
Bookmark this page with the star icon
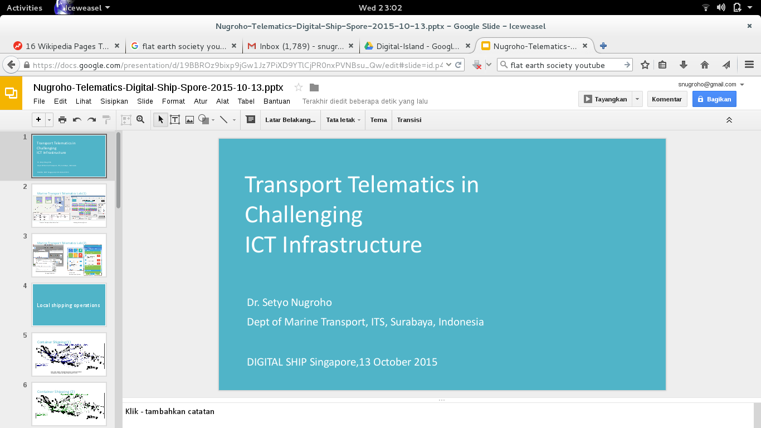645,65
